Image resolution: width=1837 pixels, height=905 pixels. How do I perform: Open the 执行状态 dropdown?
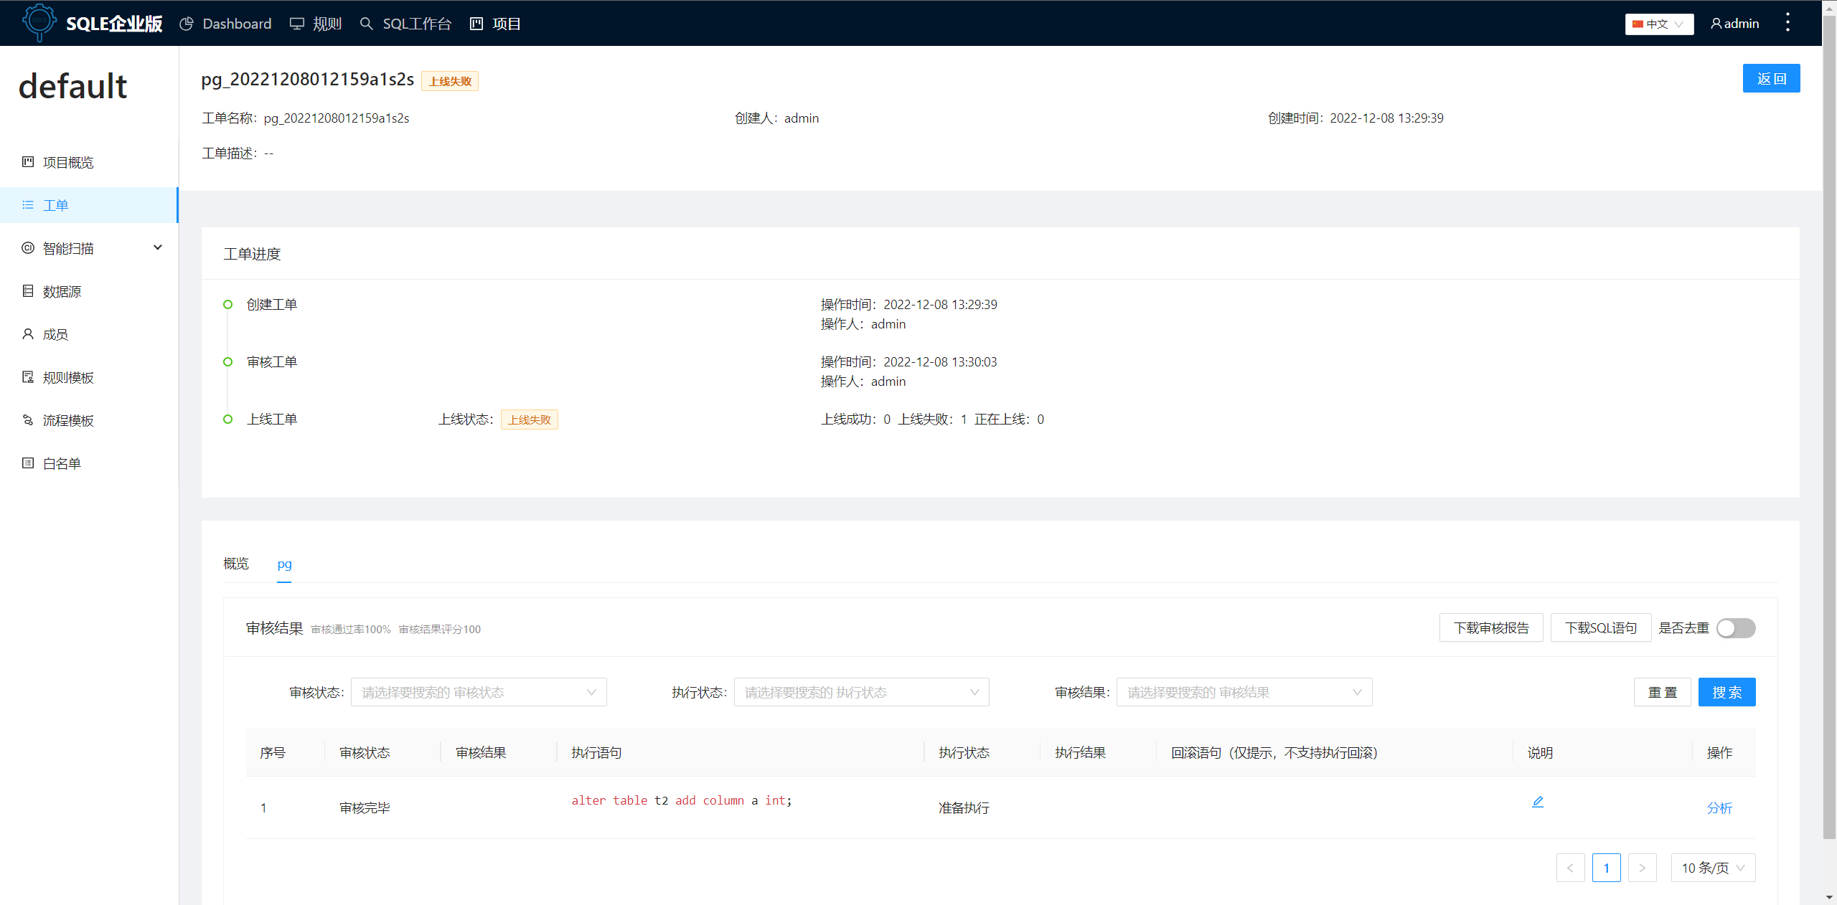(860, 692)
